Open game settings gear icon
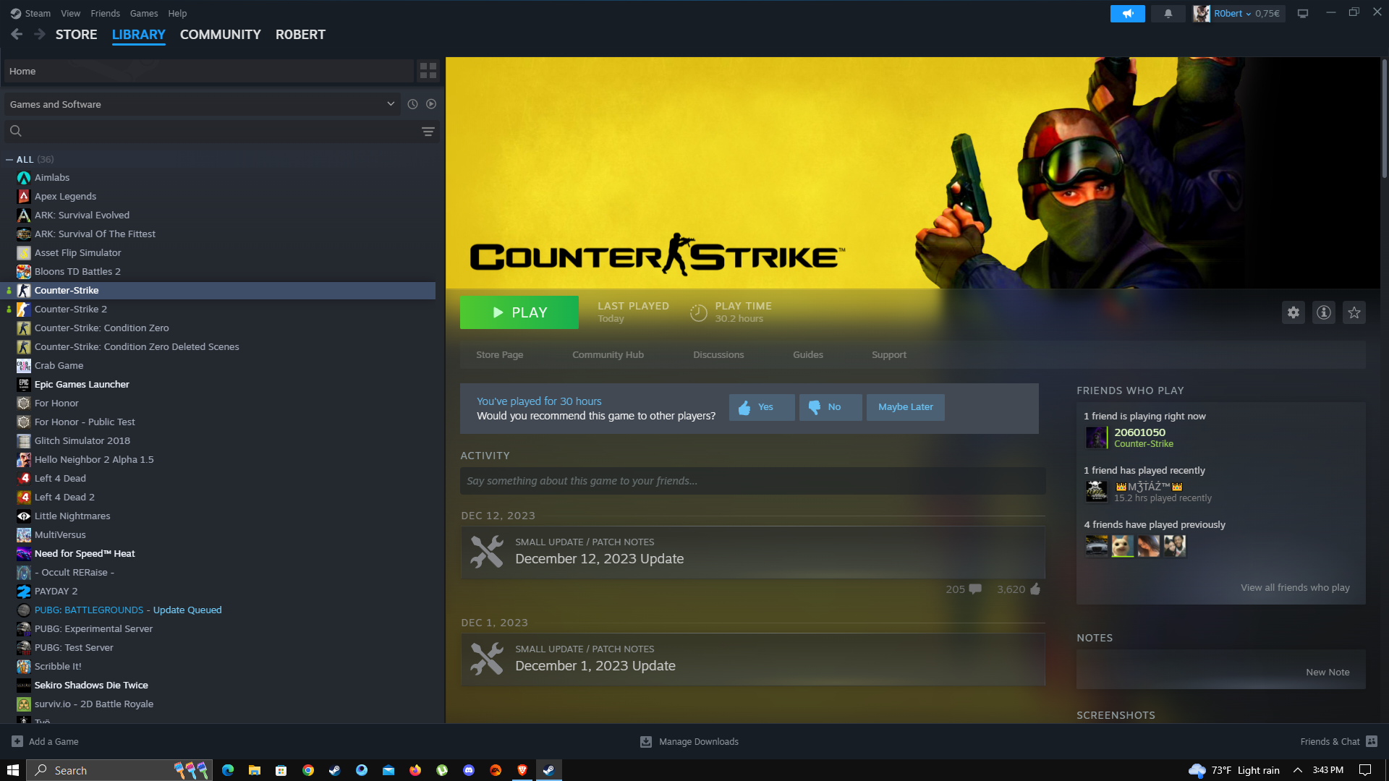The image size is (1389, 781). pyautogui.click(x=1293, y=312)
